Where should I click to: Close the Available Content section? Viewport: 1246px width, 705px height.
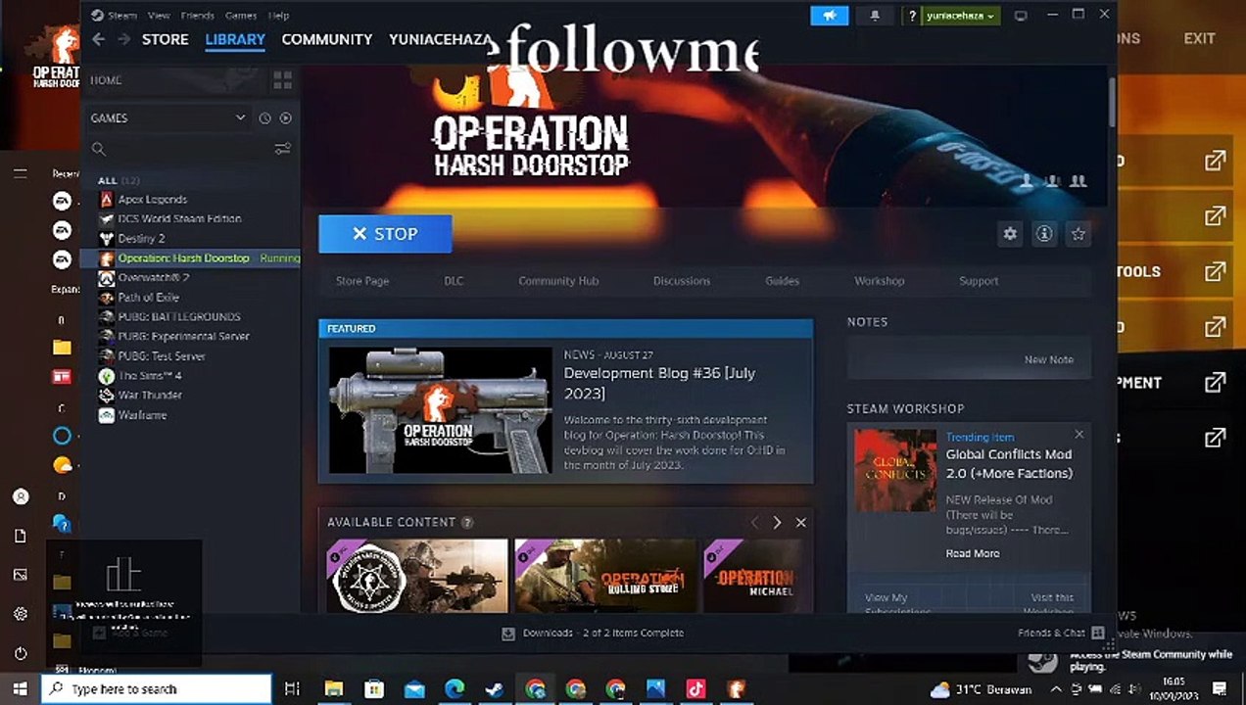coord(800,523)
